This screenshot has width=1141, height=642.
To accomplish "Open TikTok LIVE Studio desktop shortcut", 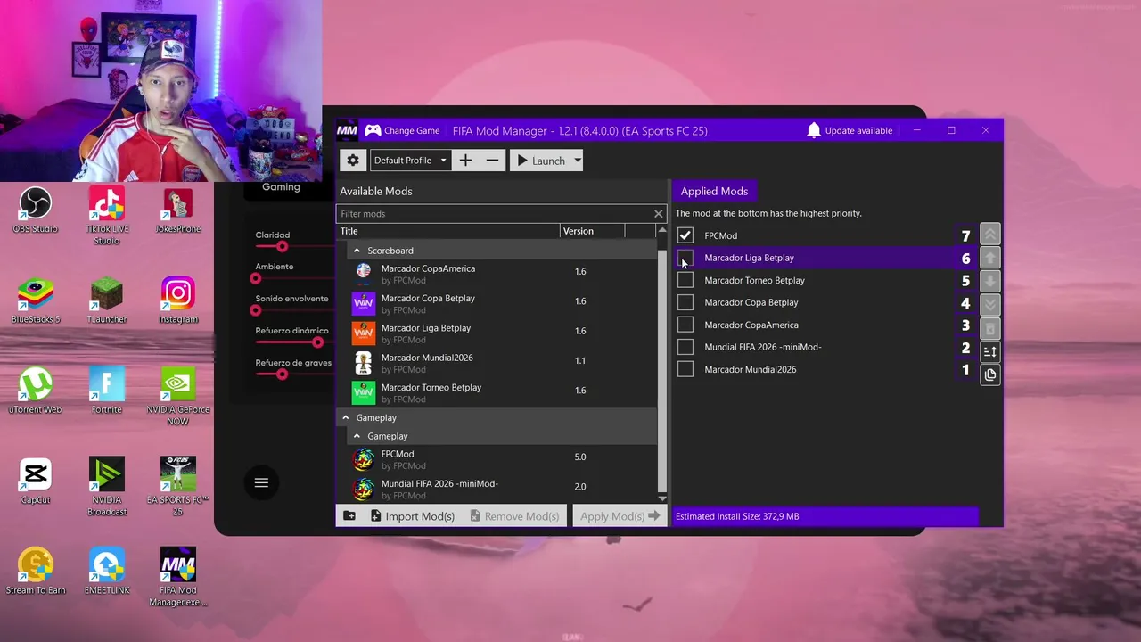I will point(106,216).
